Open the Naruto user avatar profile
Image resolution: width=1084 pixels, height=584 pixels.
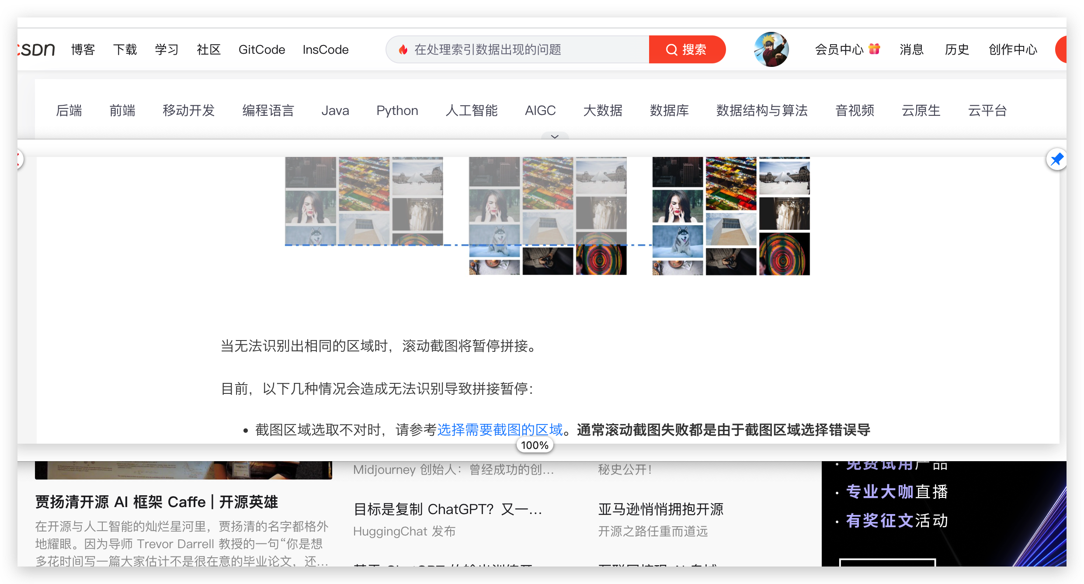(x=771, y=49)
